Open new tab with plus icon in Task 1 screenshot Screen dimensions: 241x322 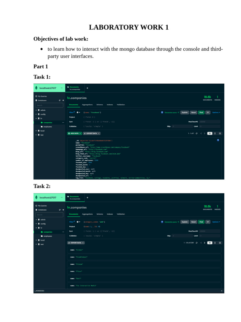coord(87,88)
